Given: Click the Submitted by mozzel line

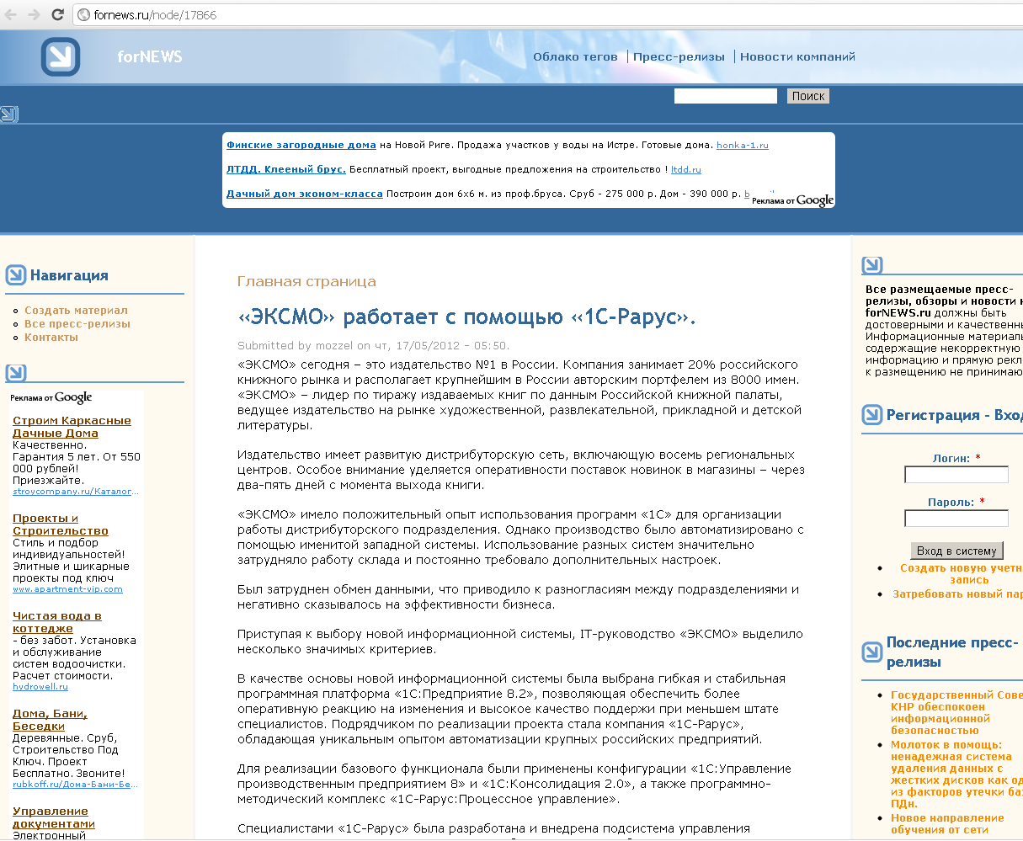Looking at the screenshot, I should tap(373, 345).
